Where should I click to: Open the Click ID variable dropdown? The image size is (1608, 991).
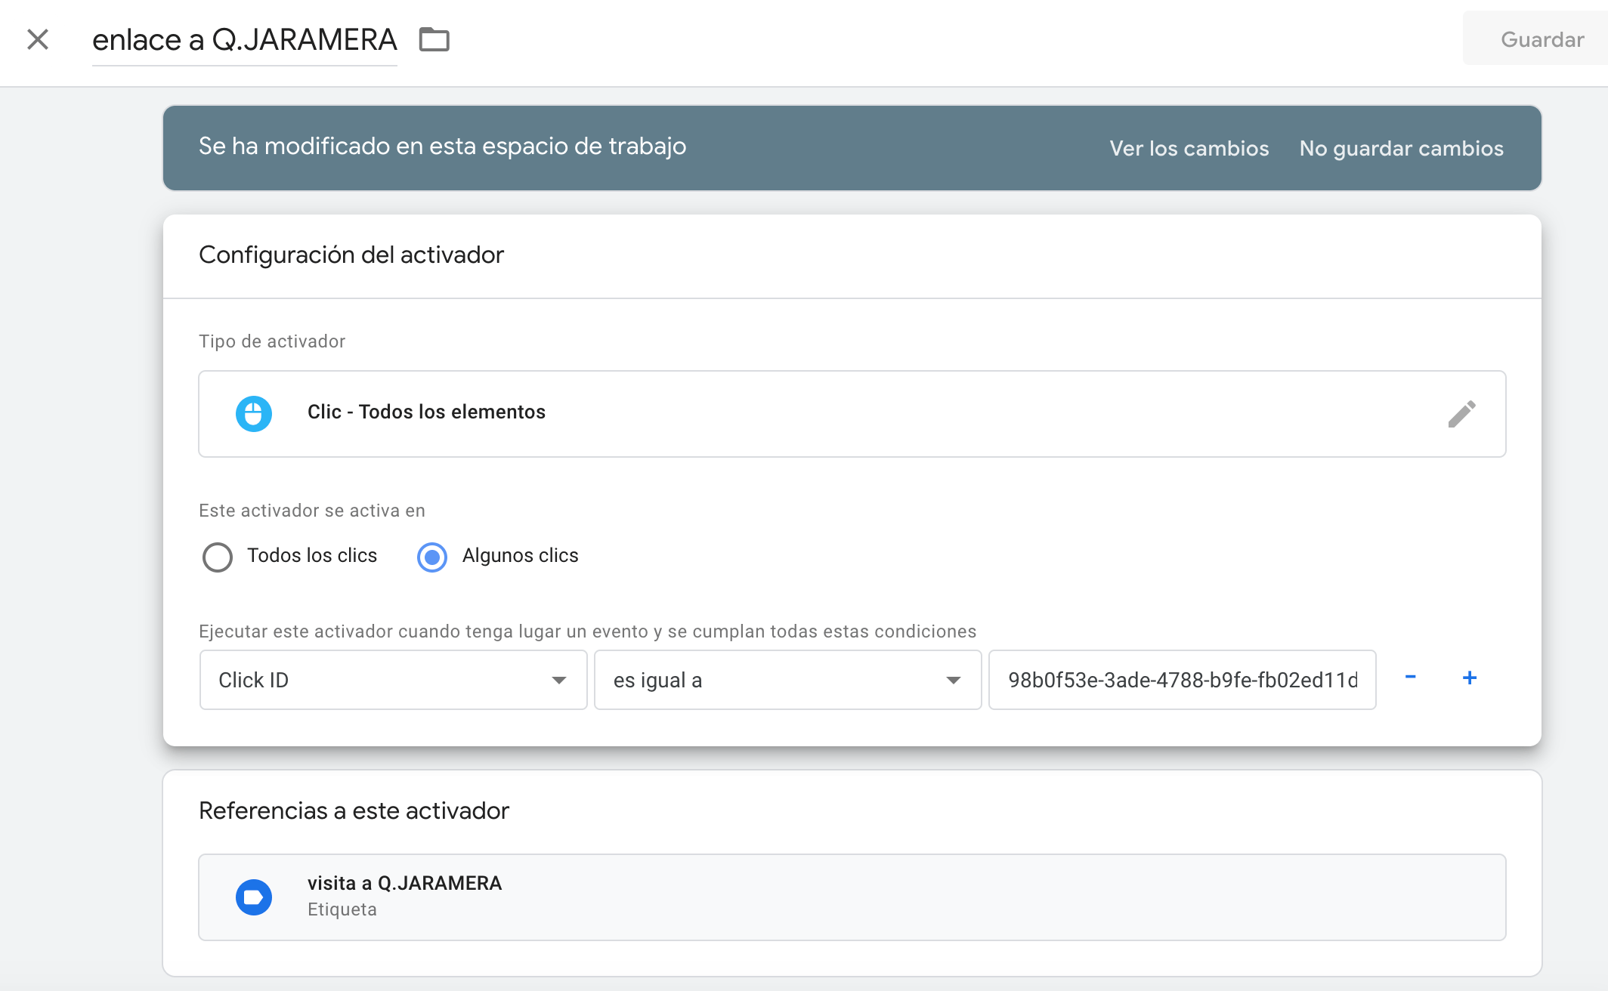point(393,680)
